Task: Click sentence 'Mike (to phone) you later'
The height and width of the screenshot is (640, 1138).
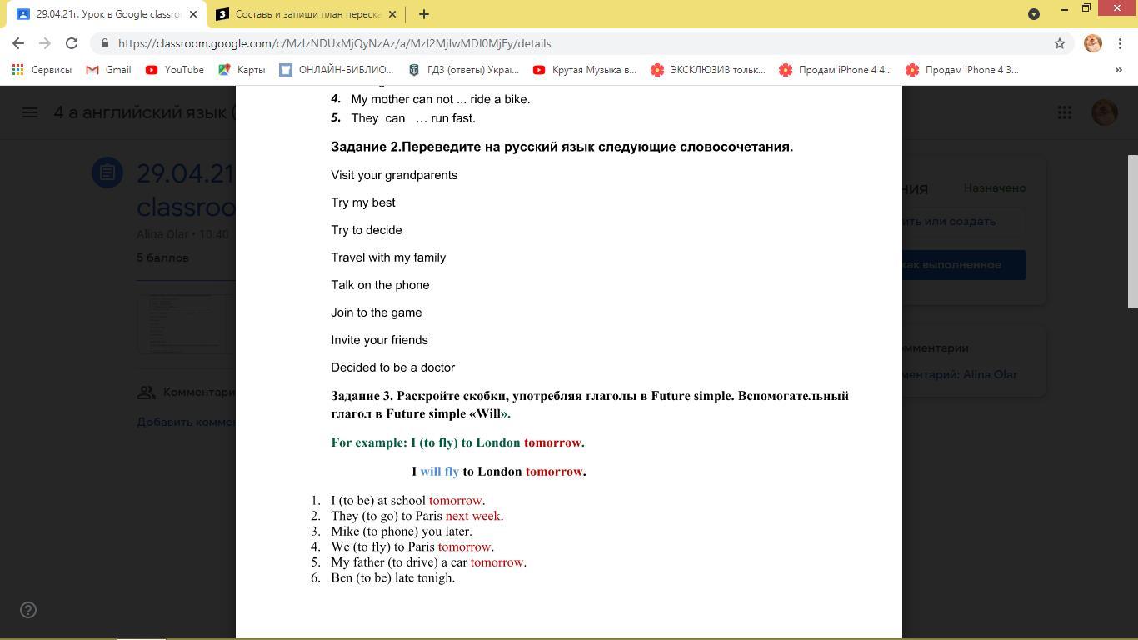Action: coord(402,532)
